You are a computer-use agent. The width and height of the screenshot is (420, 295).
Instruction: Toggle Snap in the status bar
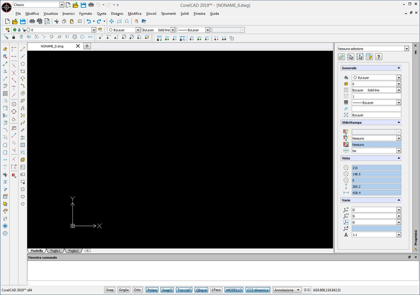coord(110,290)
